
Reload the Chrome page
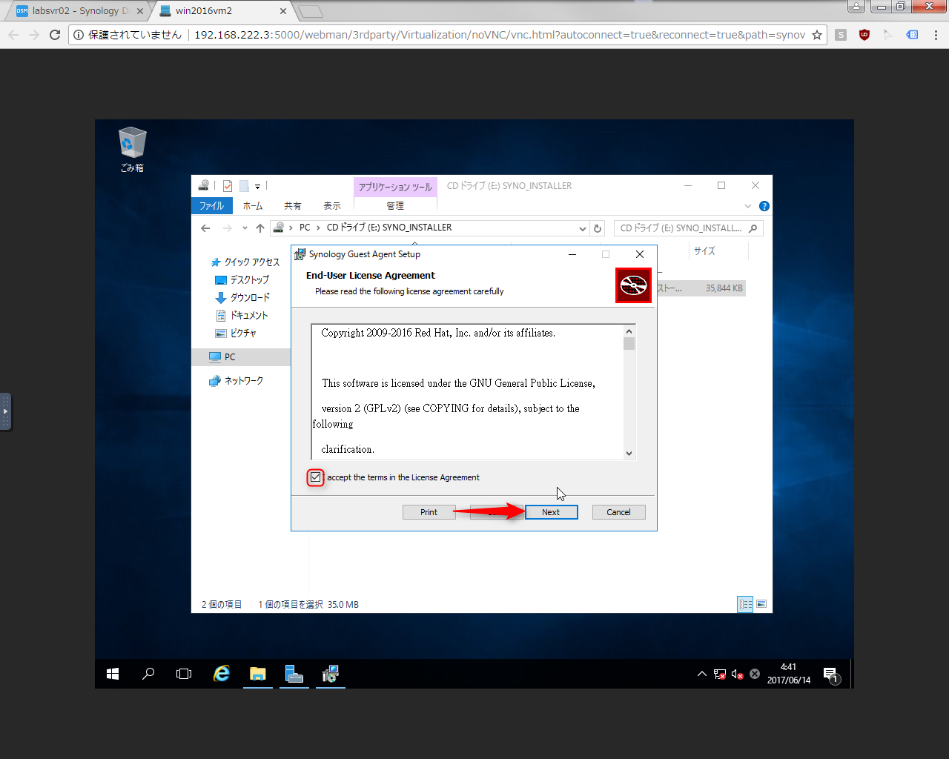point(55,35)
